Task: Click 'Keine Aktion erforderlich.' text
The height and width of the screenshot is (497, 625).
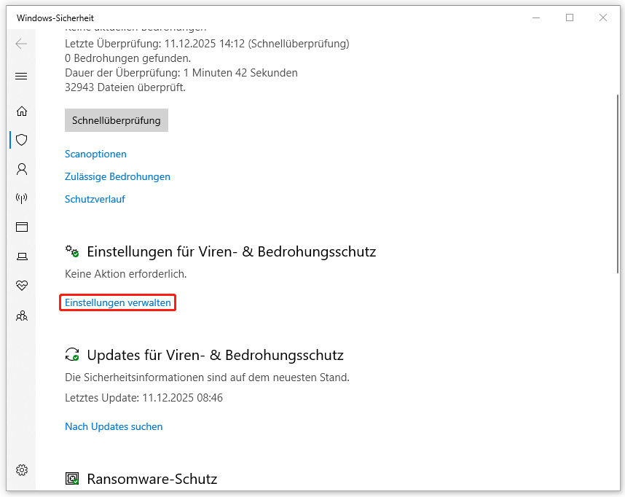Action: coord(125,274)
